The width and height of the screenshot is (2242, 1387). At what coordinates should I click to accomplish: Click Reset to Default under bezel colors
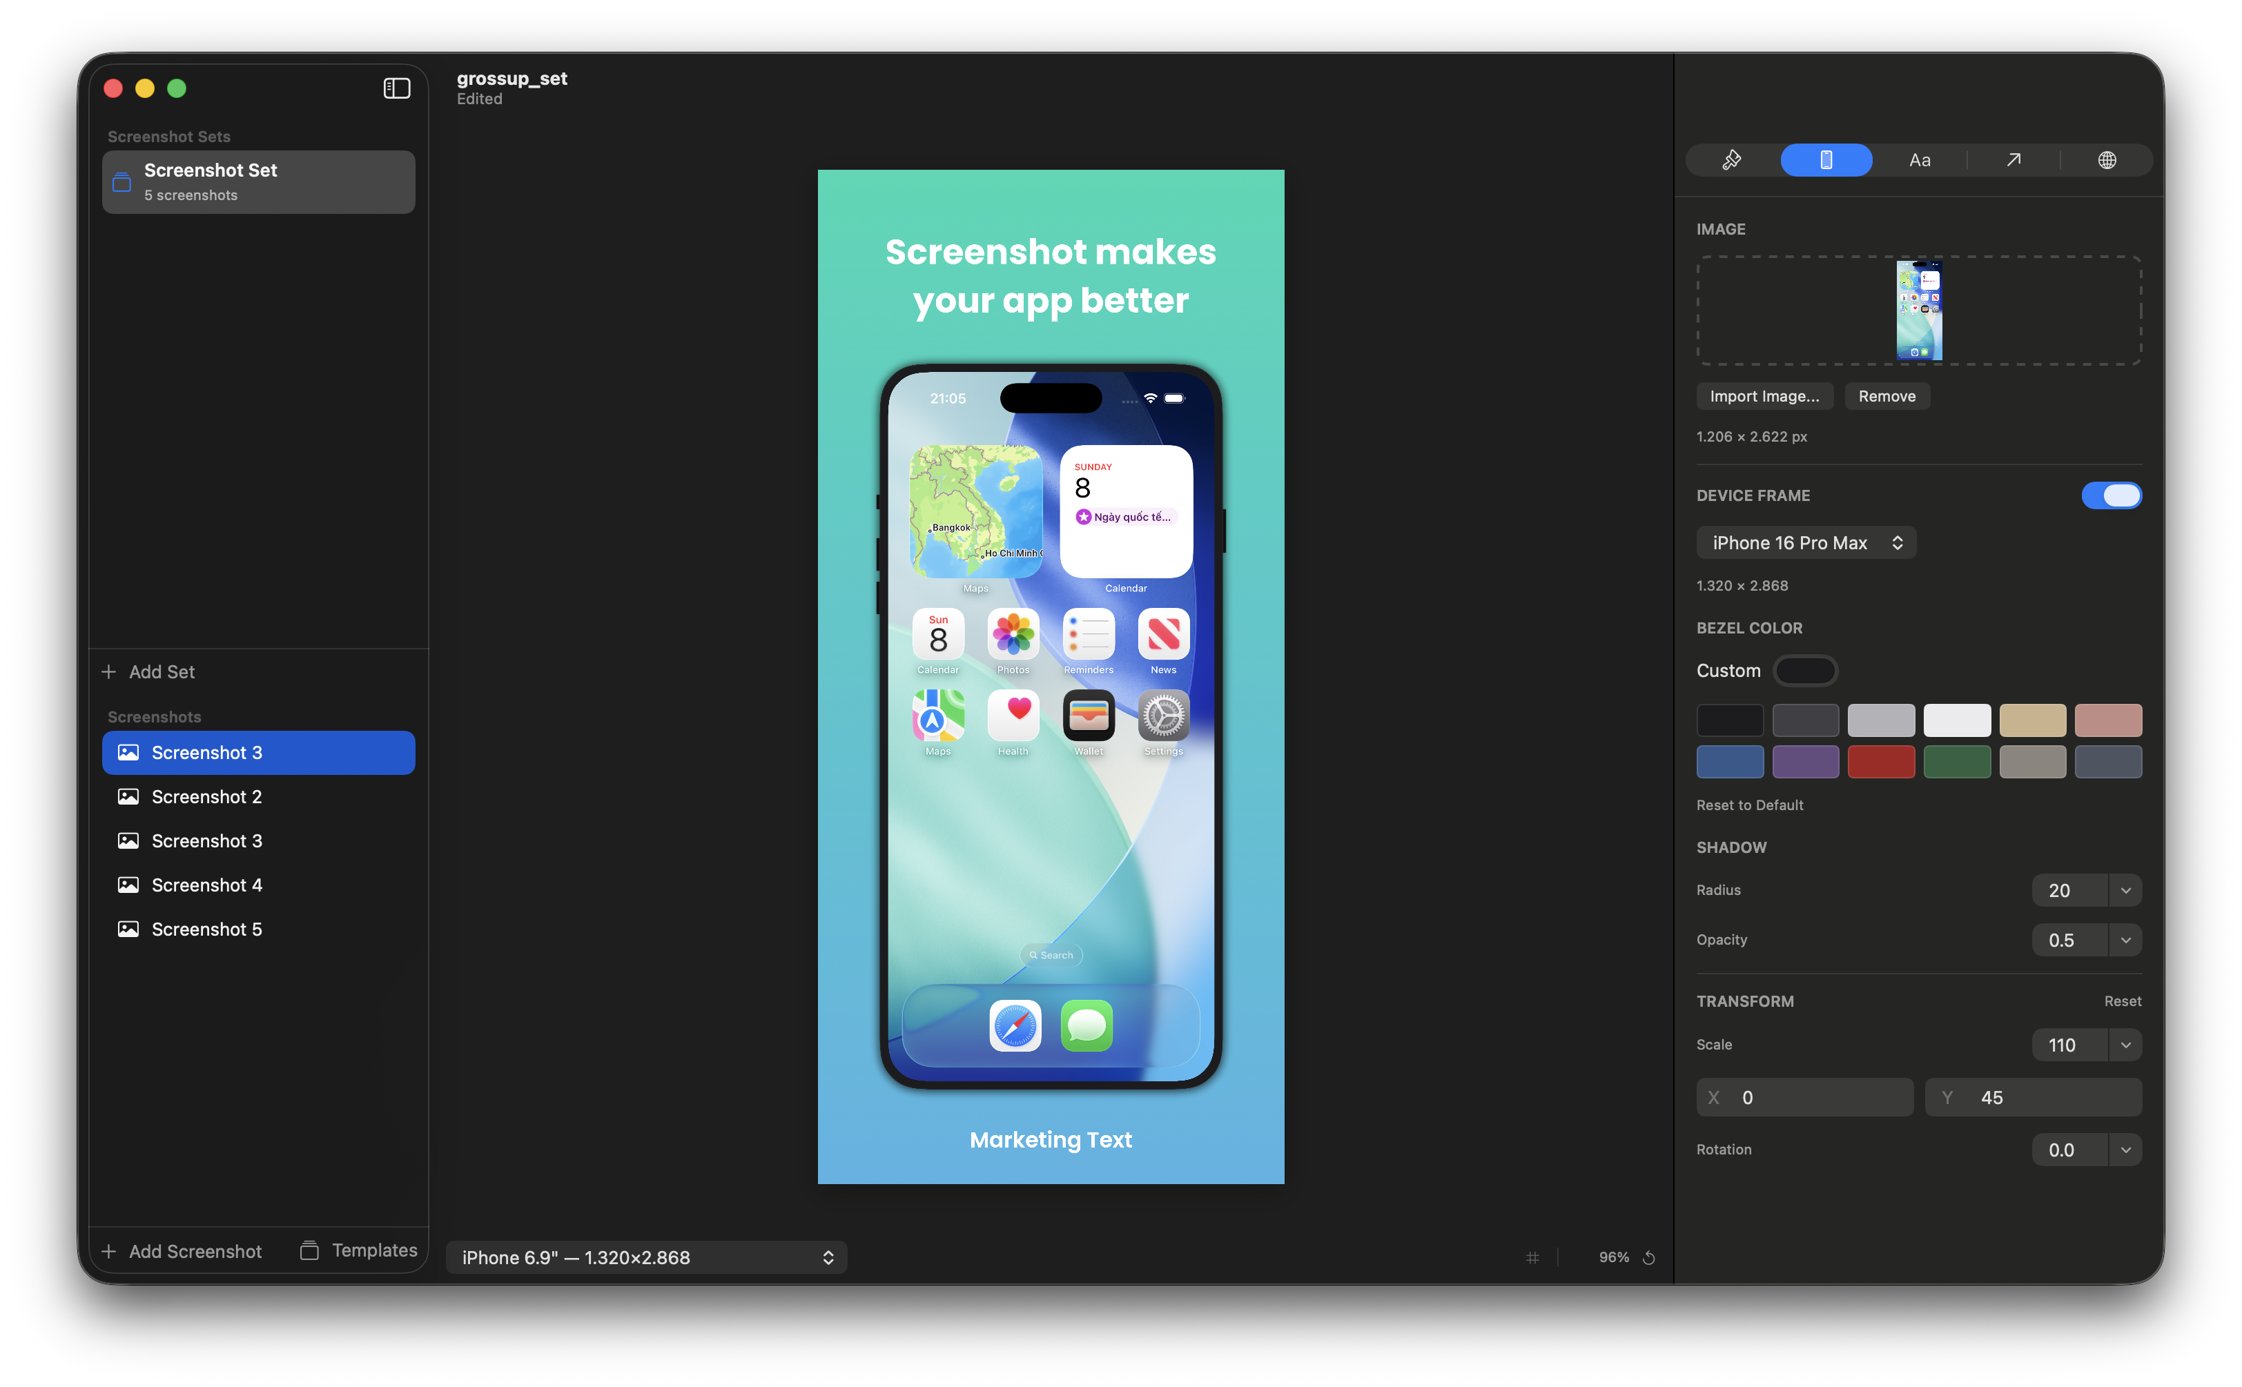coord(1749,805)
